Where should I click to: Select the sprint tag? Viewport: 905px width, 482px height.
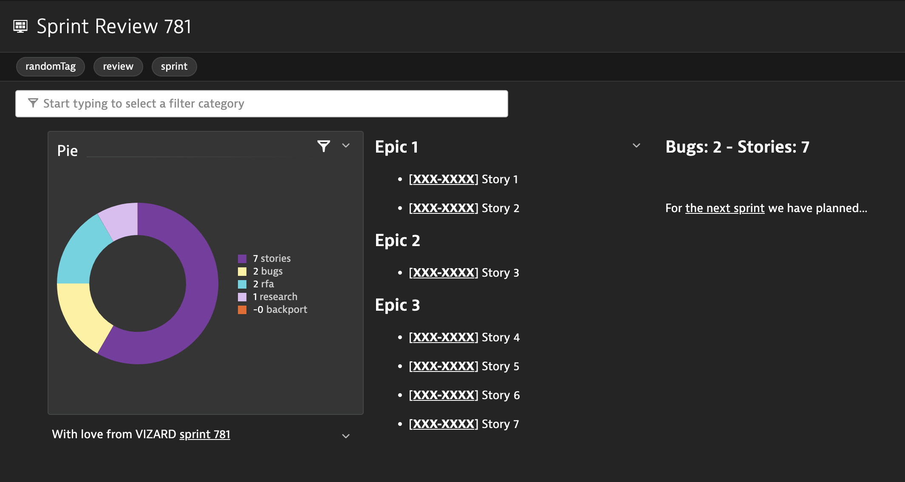tap(174, 67)
